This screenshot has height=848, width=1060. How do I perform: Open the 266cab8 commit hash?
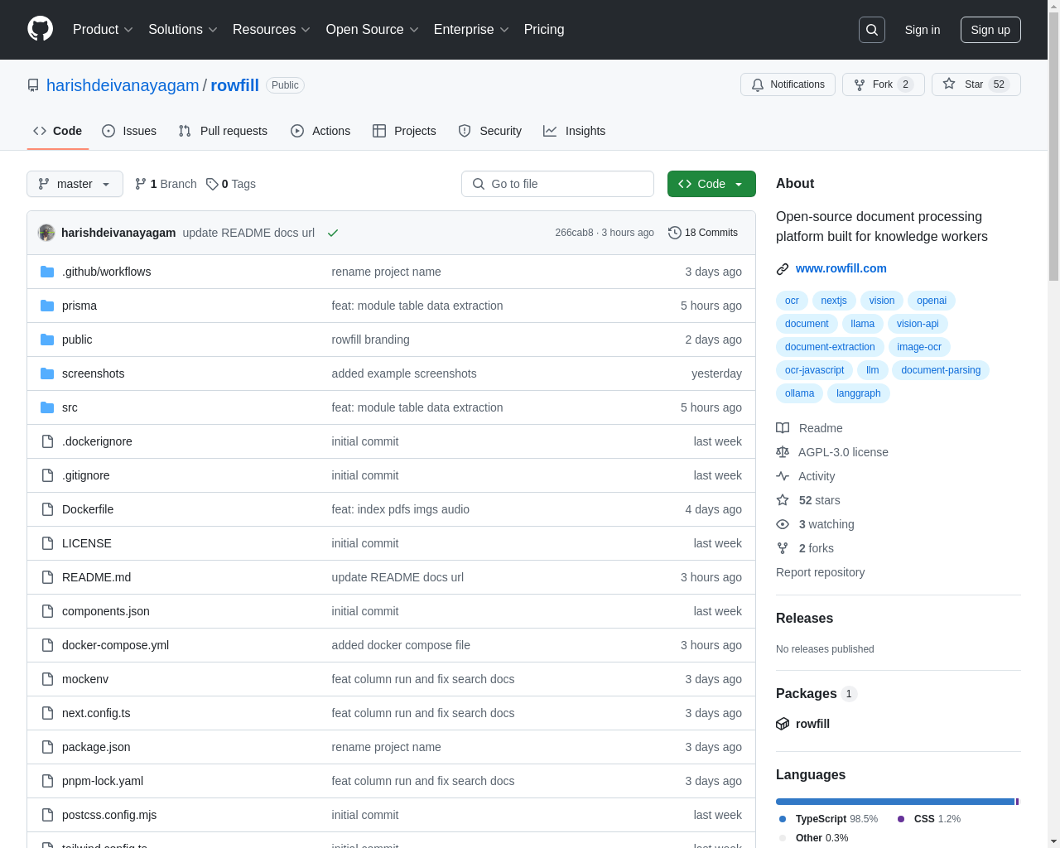574,233
